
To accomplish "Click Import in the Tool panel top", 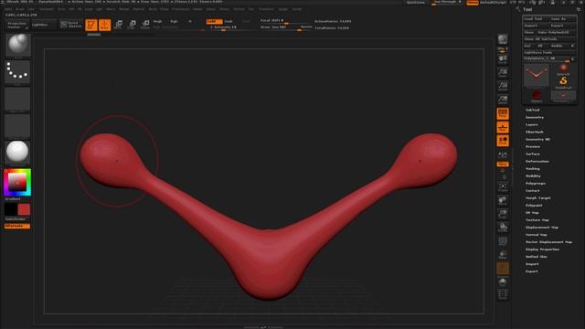I will tap(536, 26).
